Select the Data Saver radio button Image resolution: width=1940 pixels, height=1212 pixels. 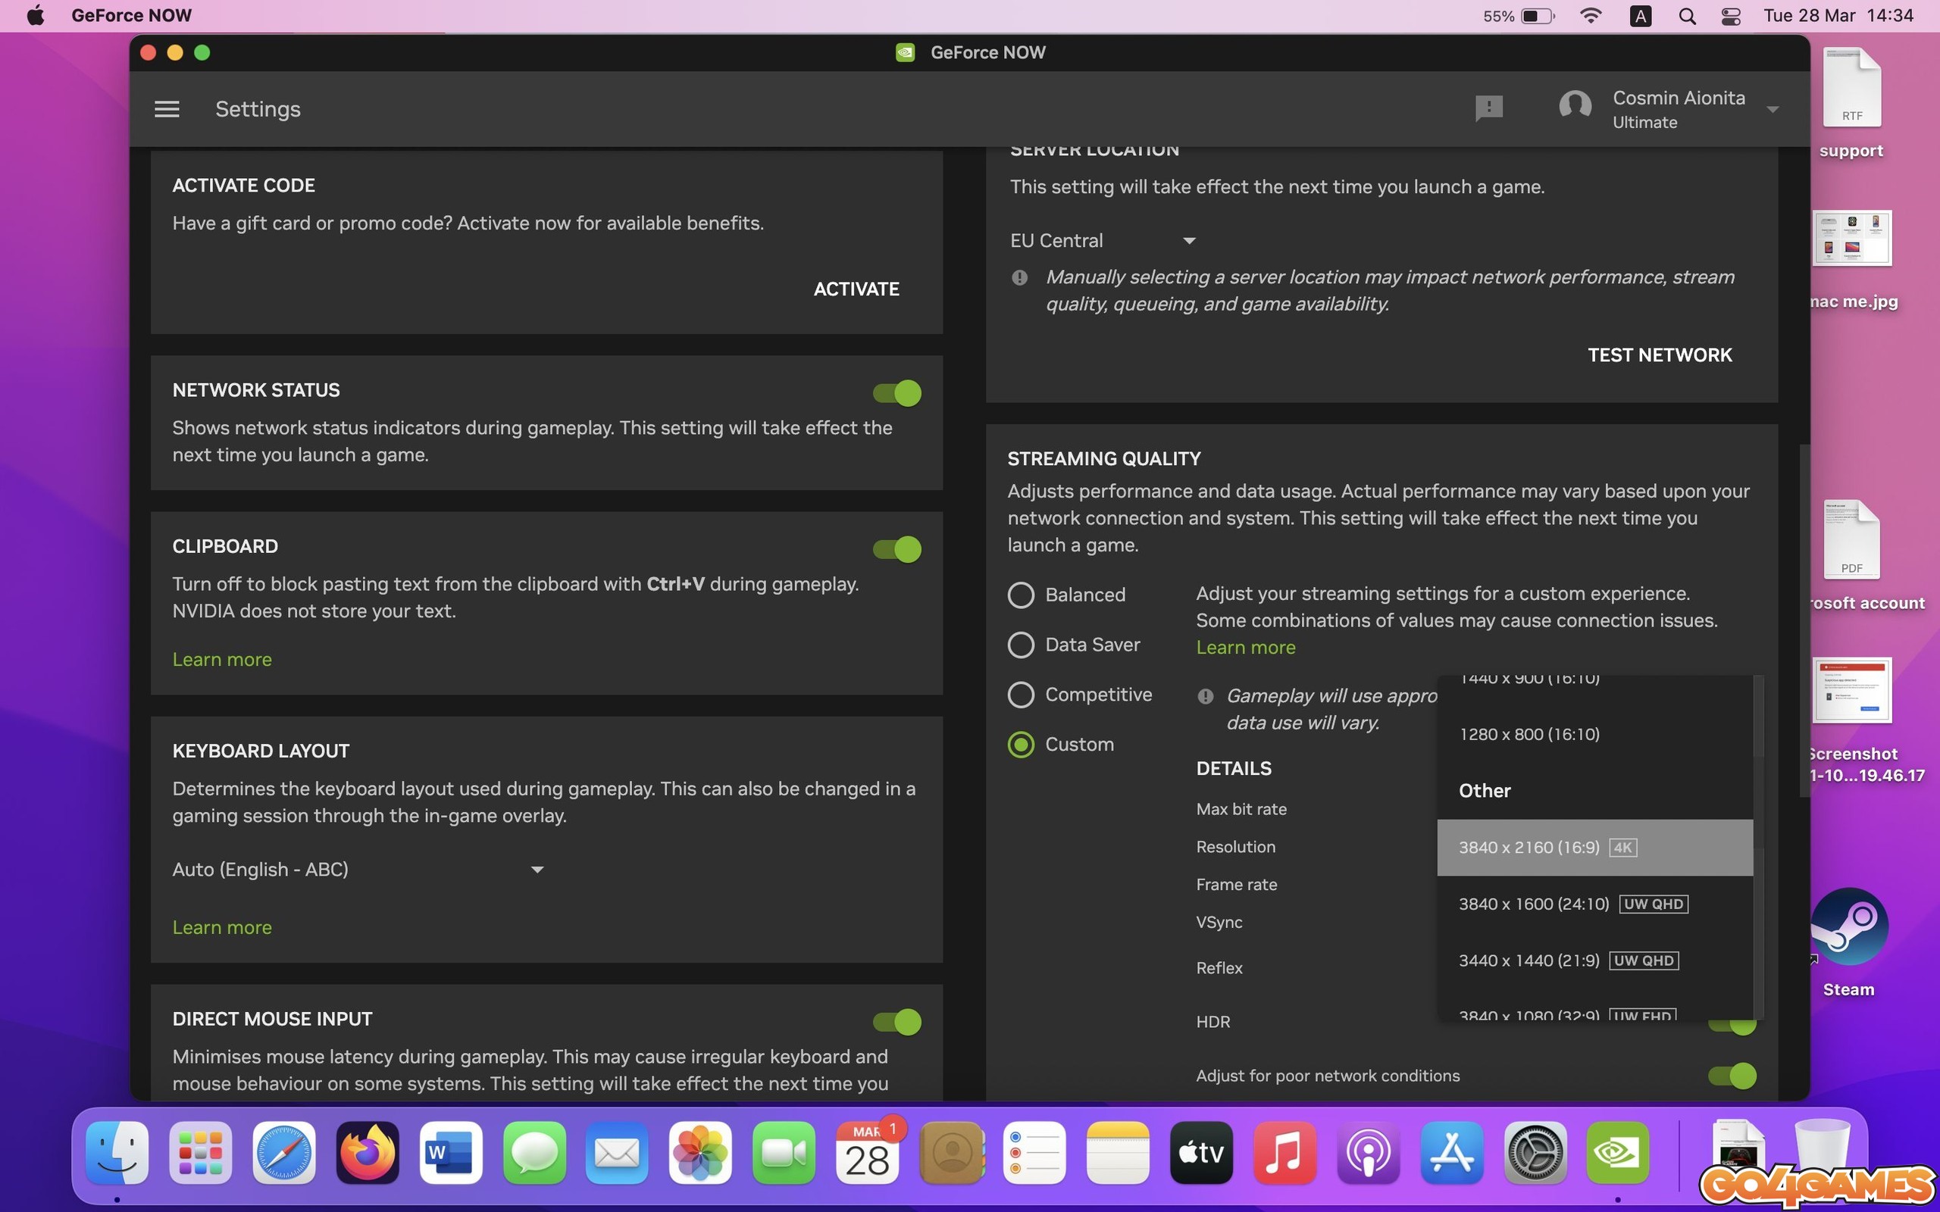click(x=1021, y=645)
